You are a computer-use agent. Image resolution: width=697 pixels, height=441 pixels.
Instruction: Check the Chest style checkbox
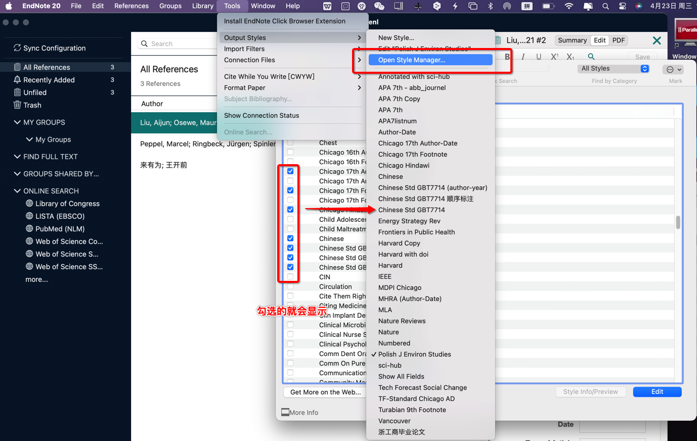[290, 142]
